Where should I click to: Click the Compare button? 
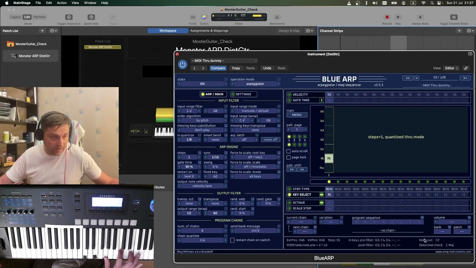pyautogui.click(x=218, y=68)
